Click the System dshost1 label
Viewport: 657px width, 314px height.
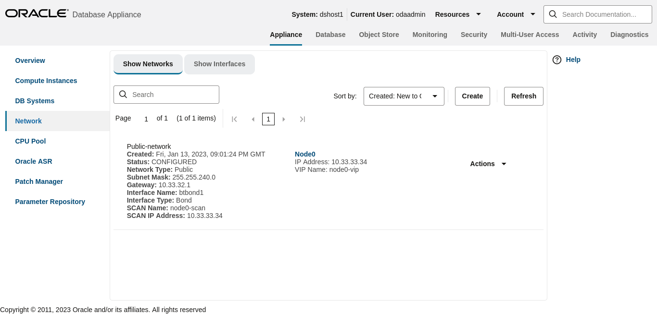pyautogui.click(x=317, y=14)
